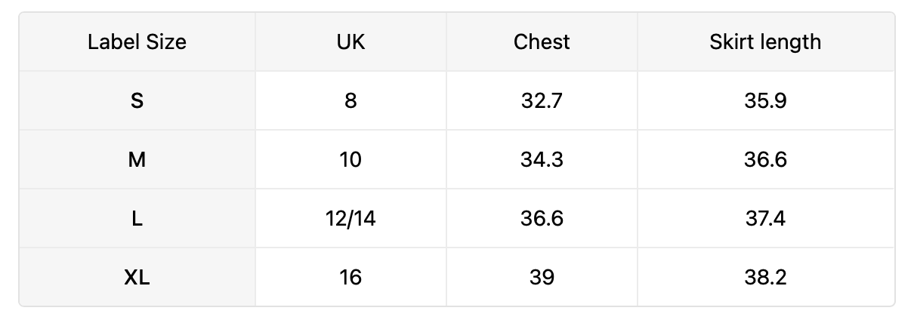
Task: Click UK size 10 cell
Action: [350, 159]
